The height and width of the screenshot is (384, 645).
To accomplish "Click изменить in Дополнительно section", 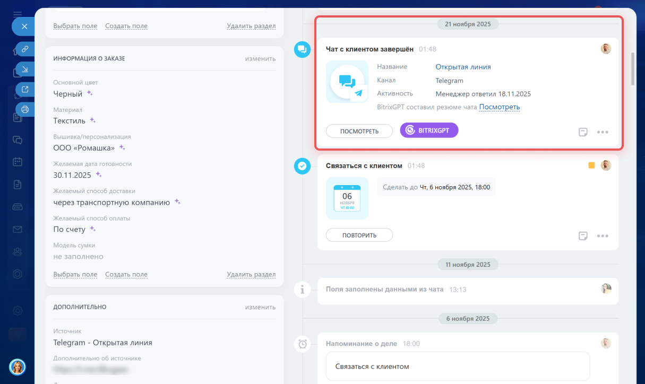I will point(260,307).
